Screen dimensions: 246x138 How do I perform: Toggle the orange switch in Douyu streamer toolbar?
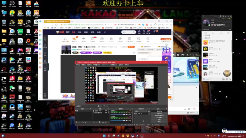(74, 39)
